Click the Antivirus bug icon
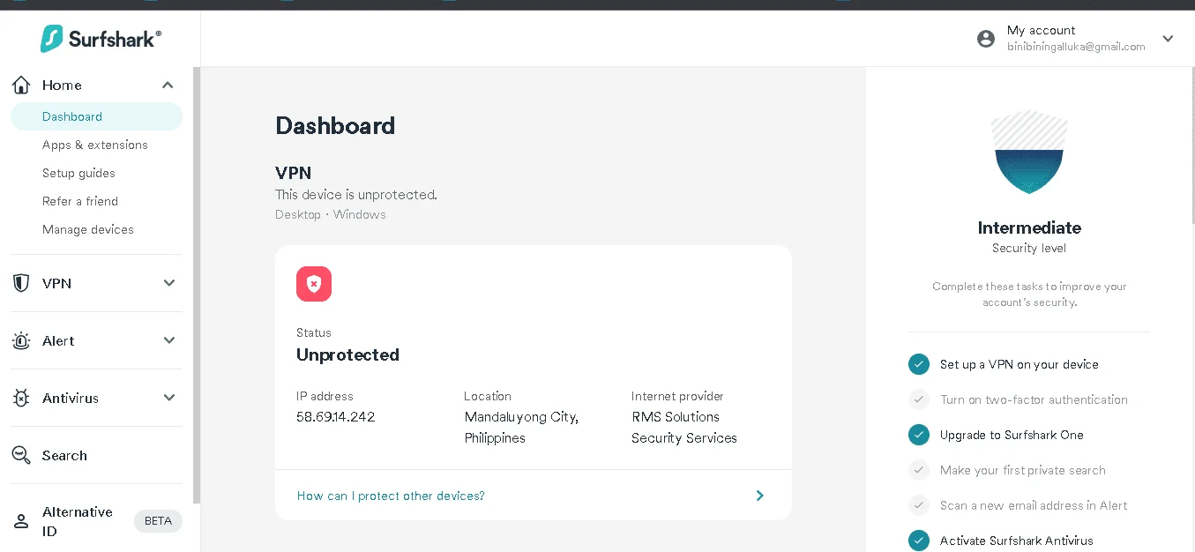The image size is (1195, 552). 21,398
